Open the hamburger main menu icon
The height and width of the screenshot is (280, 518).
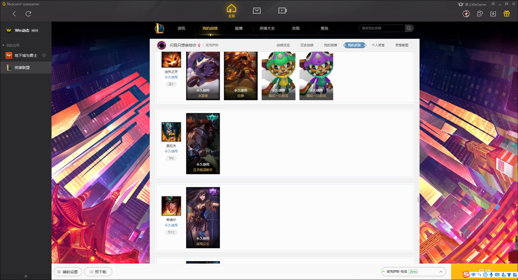[493, 4]
